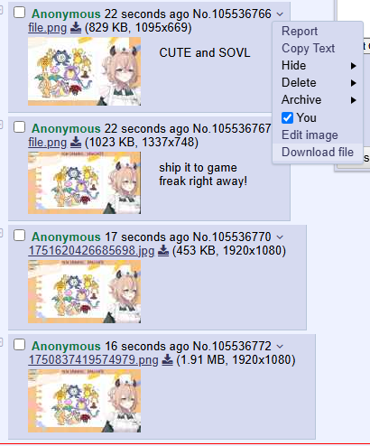Screen dimensions: 370x446
Task: Tick the checkbox for post No.105536766
Action: pos(19,13)
